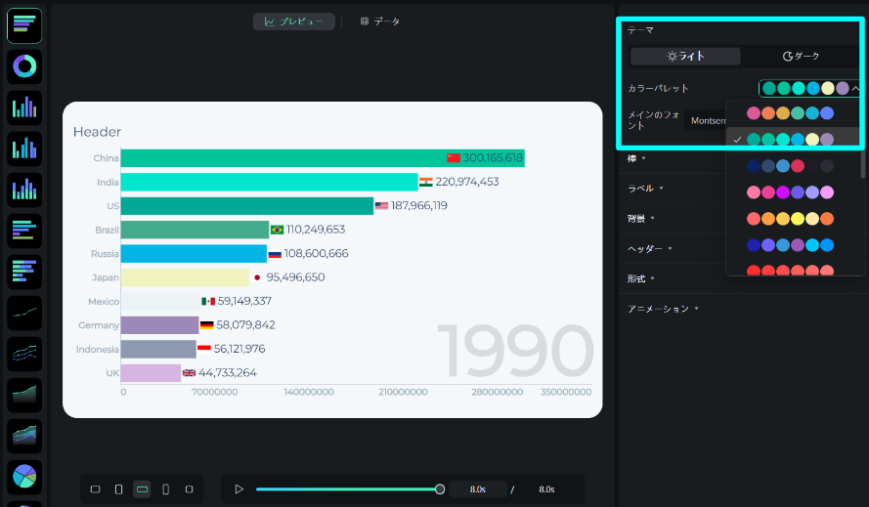869x507 pixels.
Task: Expand the 形式 section
Action: pyautogui.click(x=640, y=278)
